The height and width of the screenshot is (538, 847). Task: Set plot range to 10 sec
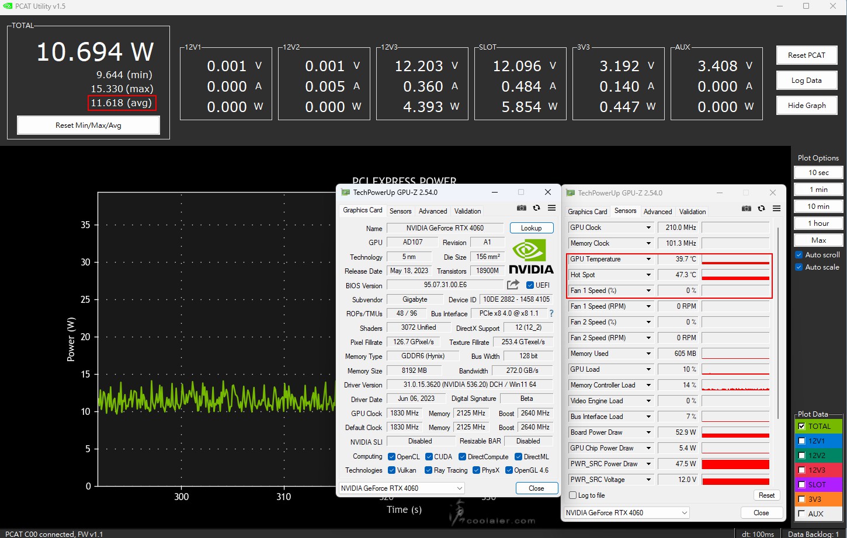818,173
